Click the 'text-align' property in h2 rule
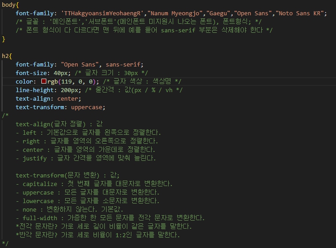 point(33,99)
